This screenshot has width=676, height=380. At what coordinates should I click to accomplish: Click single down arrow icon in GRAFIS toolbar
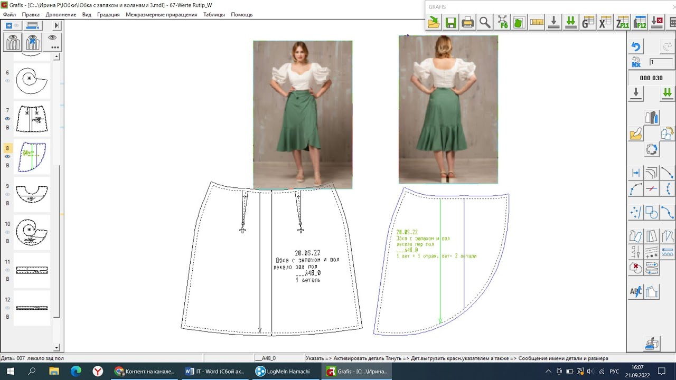click(x=553, y=22)
